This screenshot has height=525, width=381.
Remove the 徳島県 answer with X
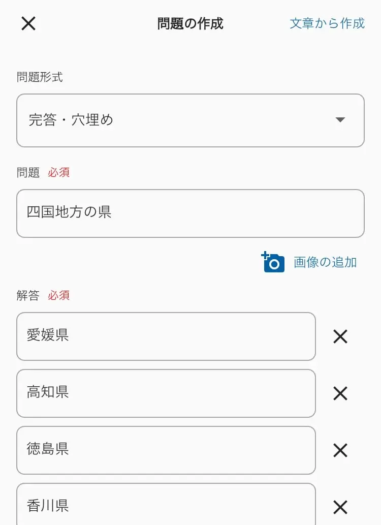[340, 450]
